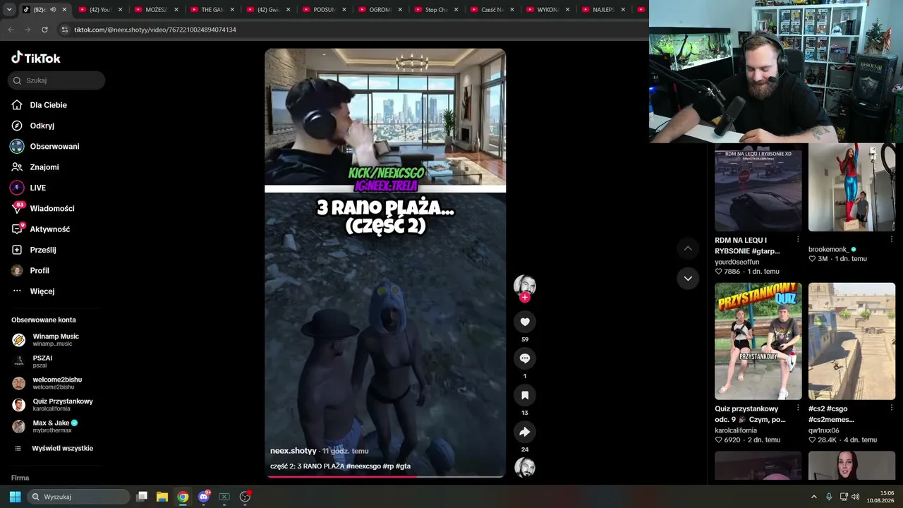Like the video with the heart icon
Screen dimensions: 903x508
coord(525,322)
